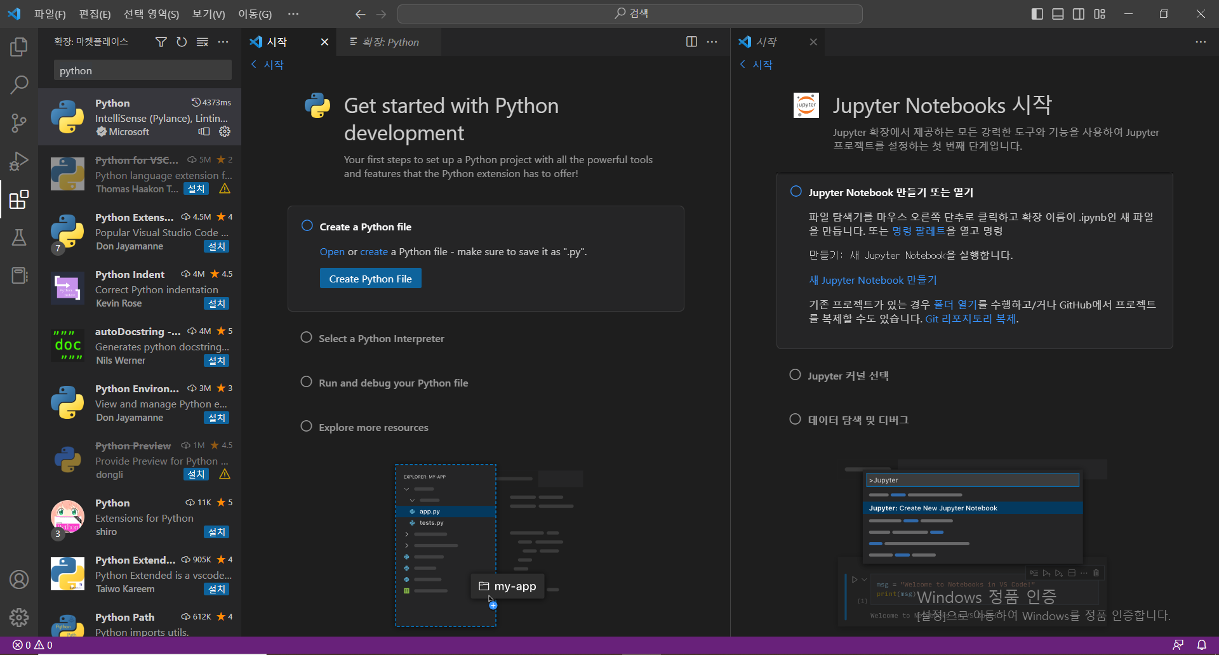Open the Python Extended extension entry
The width and height of the screenshot is (1219, 655).
point(140,574)
